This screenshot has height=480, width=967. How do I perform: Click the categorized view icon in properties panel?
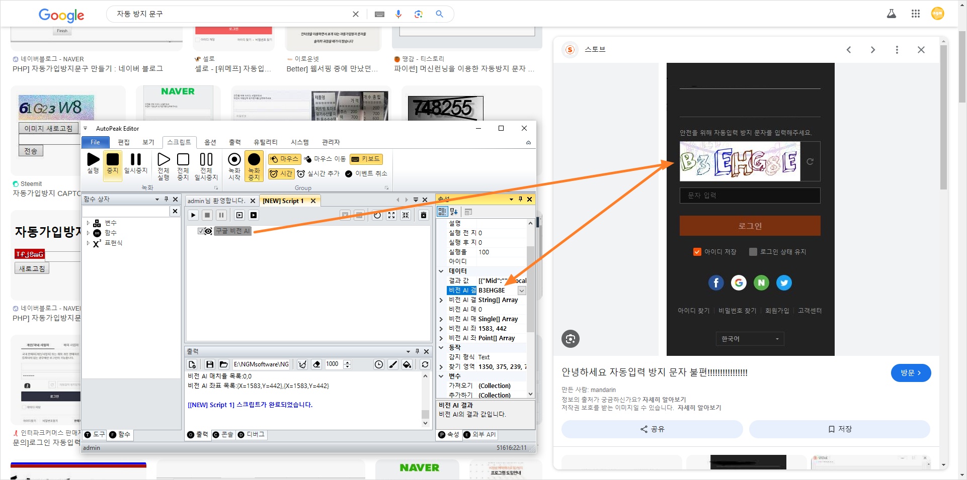coord(442,212)
